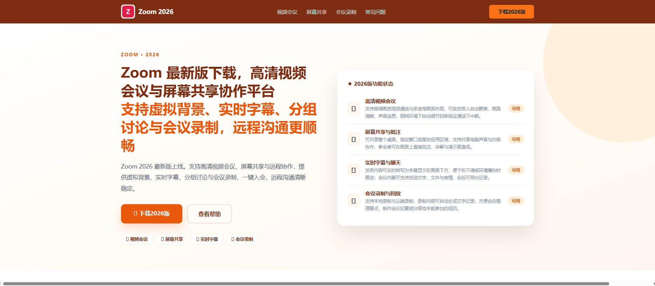Click the icon beside 高清视频会议 feature

coord(354,108)
